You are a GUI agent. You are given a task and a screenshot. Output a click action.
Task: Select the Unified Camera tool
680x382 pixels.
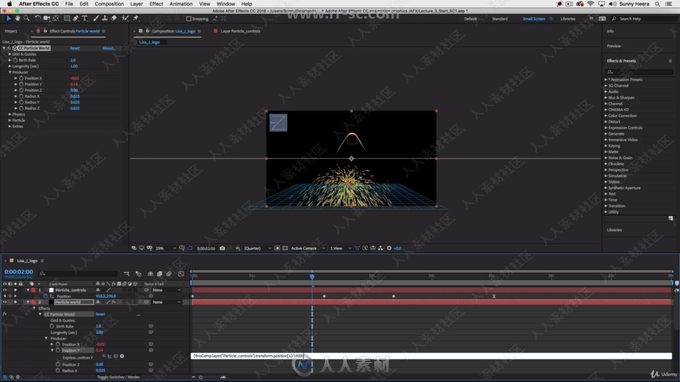pyautogui.click(x=47, y=18)
